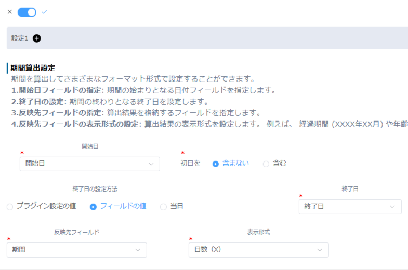Image resolution: width=408 pixels, height=270 pixels.
Task: Click the 3.反映先フィールドの指定 instruction line
Action: 136,113
